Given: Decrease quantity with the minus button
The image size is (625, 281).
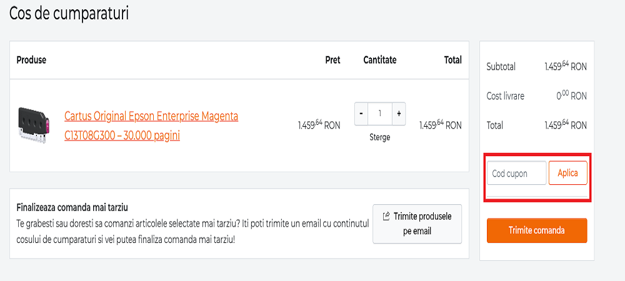Looking at the screenshot, I should click(361, 114).
